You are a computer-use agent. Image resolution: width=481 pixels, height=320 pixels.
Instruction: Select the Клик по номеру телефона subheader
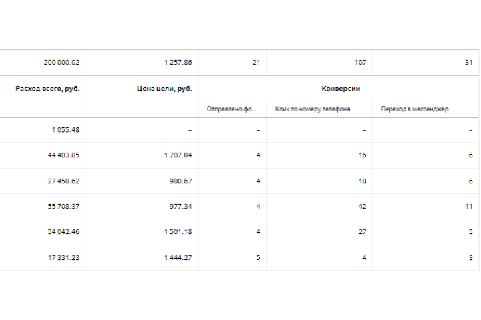(x=313, y=109)
